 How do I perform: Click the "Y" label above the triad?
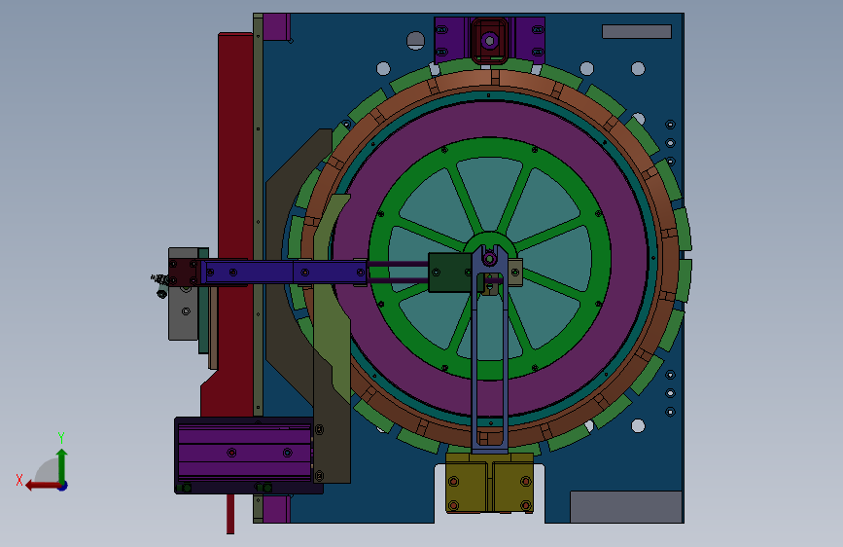[61, 438]
